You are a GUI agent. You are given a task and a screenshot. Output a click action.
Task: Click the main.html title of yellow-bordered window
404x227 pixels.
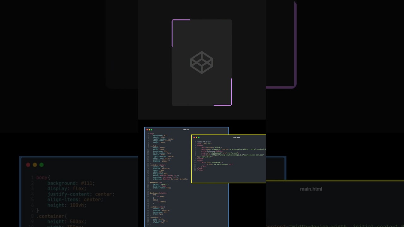point(236,137)
